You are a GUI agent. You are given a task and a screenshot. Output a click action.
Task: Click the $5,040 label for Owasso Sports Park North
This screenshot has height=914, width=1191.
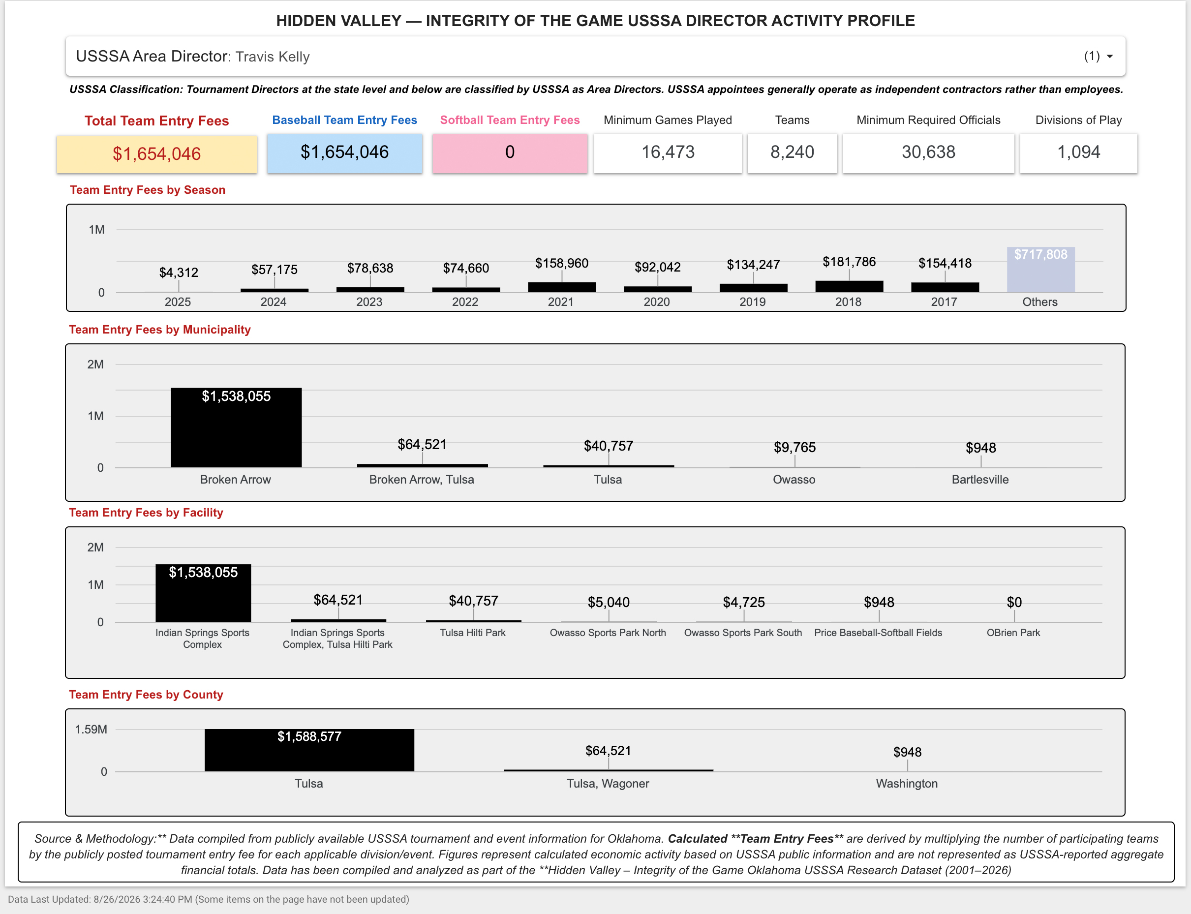(608, 603)
